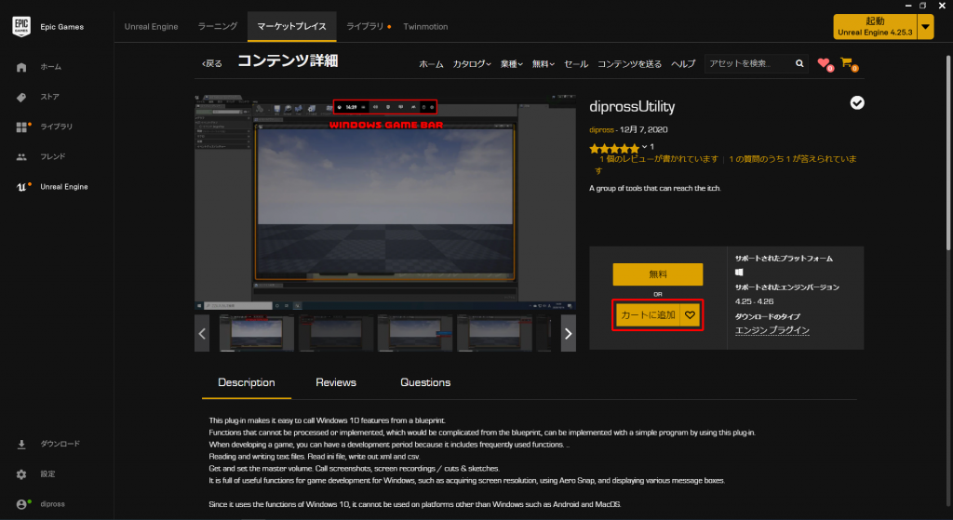
Task: Select the second screenshot thumbnail
Action: (336, 333)
